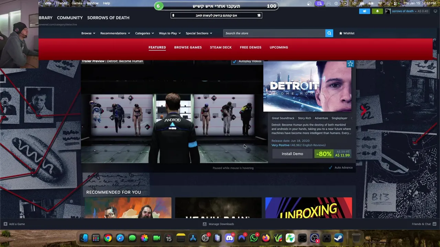Open Firefox from the dock
The height and width of the screenshot is (247, 440).
pos(266,238)
